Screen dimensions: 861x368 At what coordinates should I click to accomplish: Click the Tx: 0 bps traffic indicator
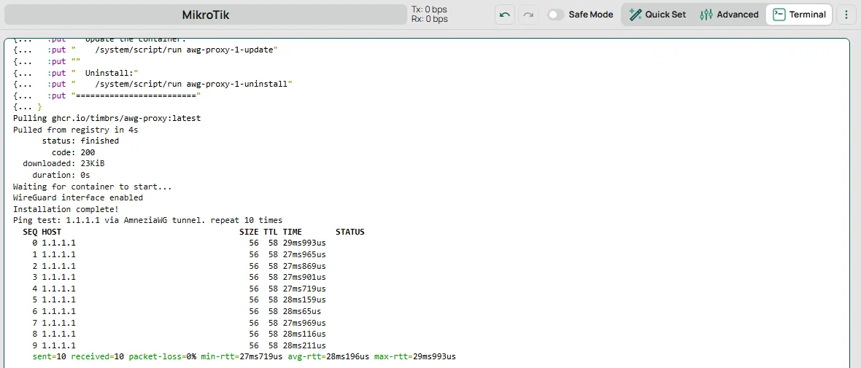[429, 9]
